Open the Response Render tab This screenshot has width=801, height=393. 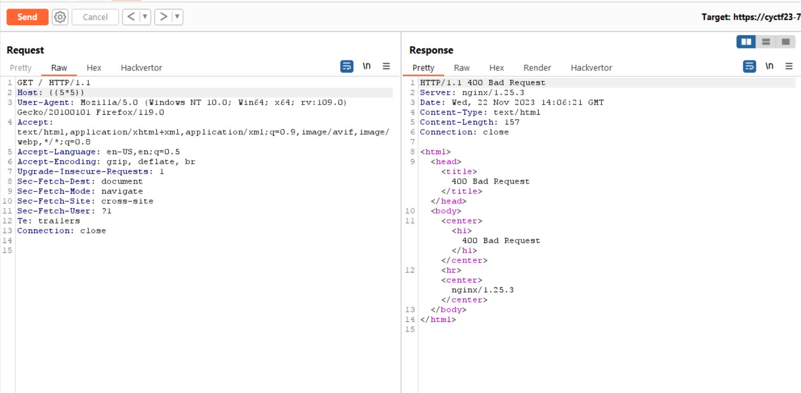click(537, 68)
